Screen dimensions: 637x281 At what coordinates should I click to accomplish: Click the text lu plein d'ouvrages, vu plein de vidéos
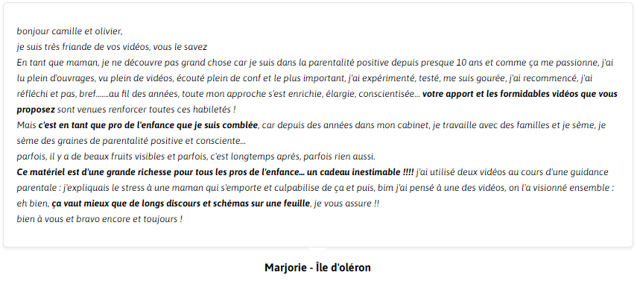click(95, 78)
